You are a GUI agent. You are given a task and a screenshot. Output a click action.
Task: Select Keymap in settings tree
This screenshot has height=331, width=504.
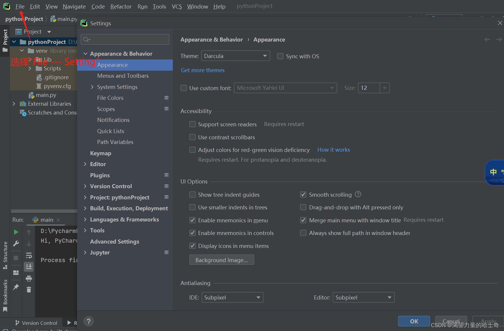[x=101, y=153]
